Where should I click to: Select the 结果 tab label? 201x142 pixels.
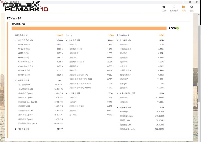[x=184, y=11]
